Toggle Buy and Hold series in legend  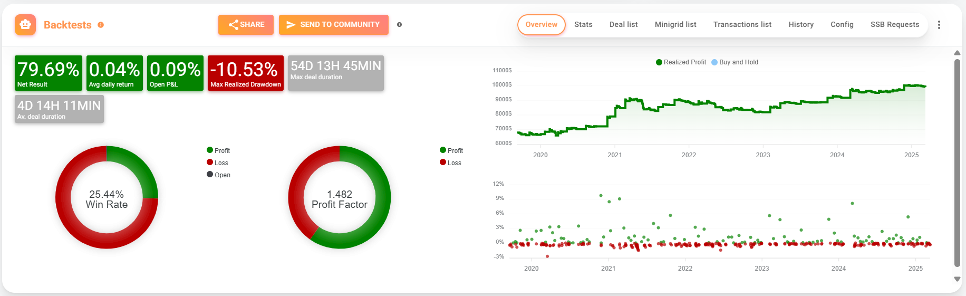point(735,62)
